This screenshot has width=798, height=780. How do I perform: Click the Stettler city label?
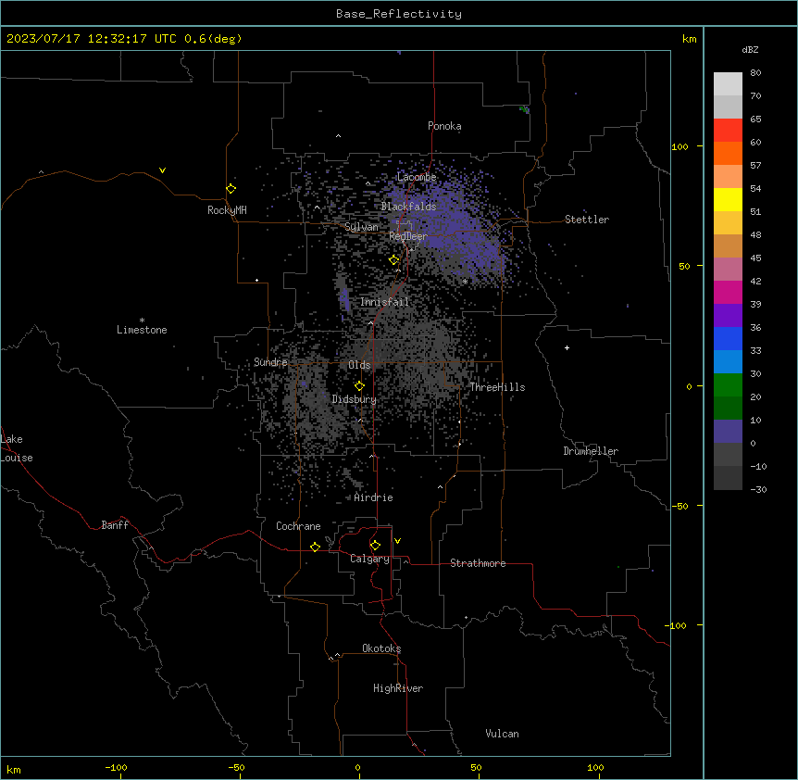(587, 220)
